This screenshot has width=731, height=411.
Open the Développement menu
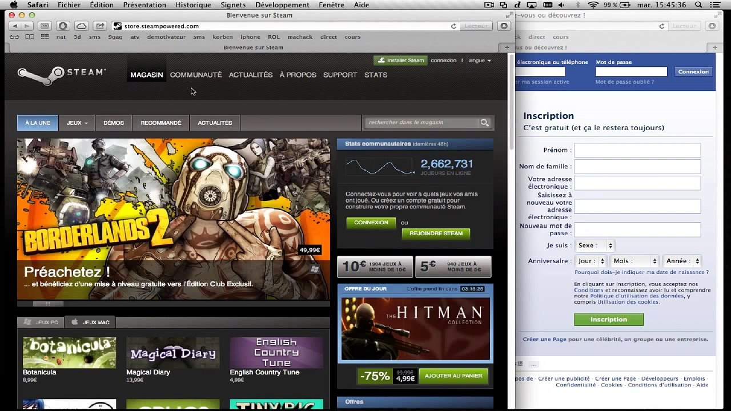pos(282,5)
